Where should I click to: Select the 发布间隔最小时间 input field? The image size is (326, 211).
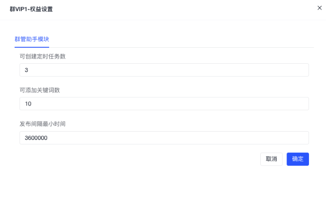pyautogui.click(x=164, y=138)
